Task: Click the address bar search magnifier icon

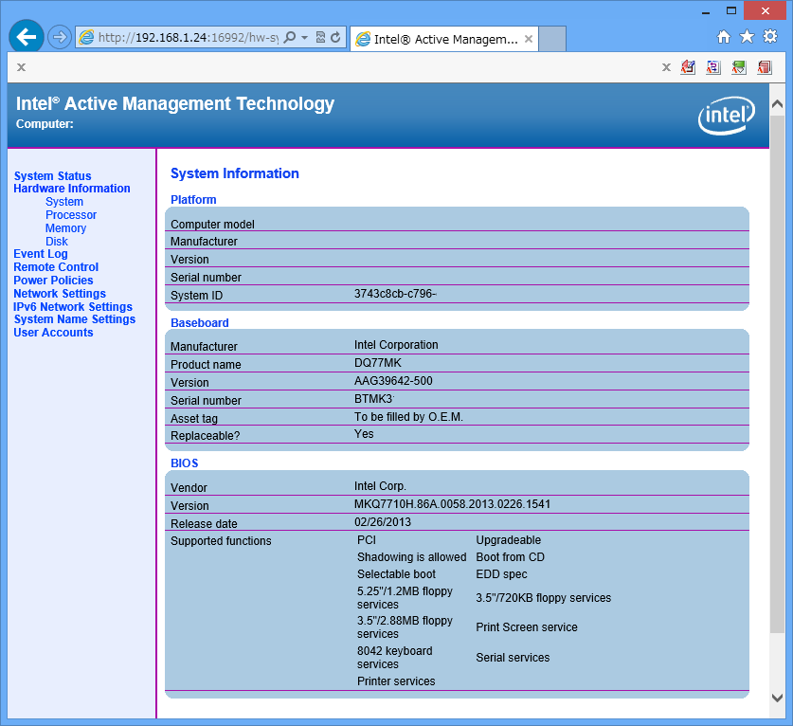Action: tap(290, 38)
